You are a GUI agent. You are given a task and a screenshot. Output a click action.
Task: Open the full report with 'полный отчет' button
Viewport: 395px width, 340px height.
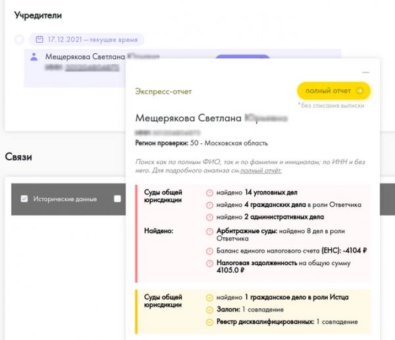(334, 91)
